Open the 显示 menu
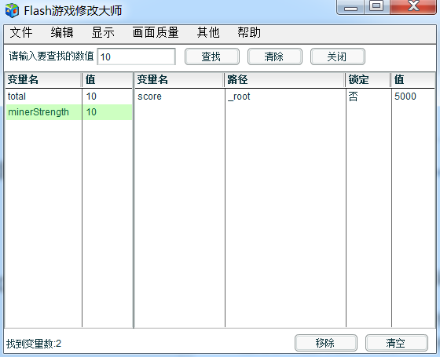Viewport: 440px width, 357px height. coord(103,32)
